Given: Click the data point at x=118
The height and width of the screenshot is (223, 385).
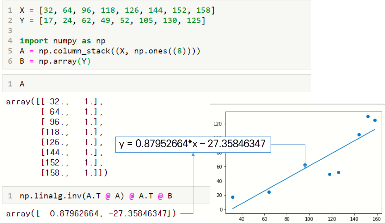Looking at the screenshot, I should [x=329, y=174].
